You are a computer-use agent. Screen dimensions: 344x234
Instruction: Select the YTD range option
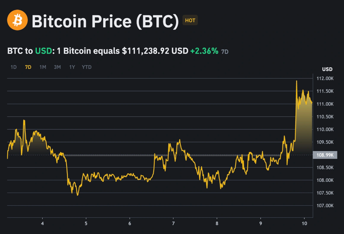click(87, 67)
